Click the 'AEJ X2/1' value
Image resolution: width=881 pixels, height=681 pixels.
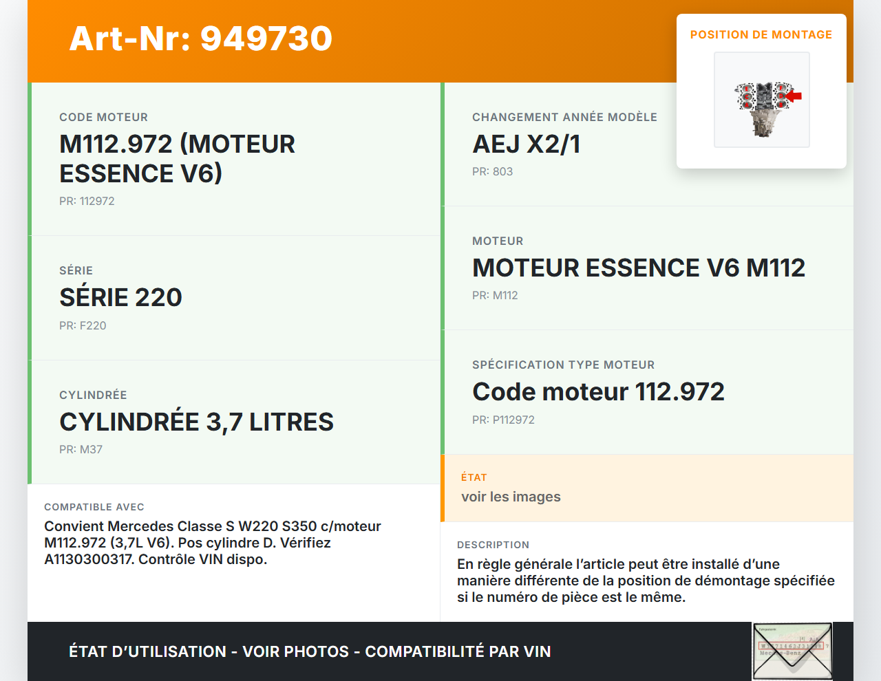pos(527,144)
